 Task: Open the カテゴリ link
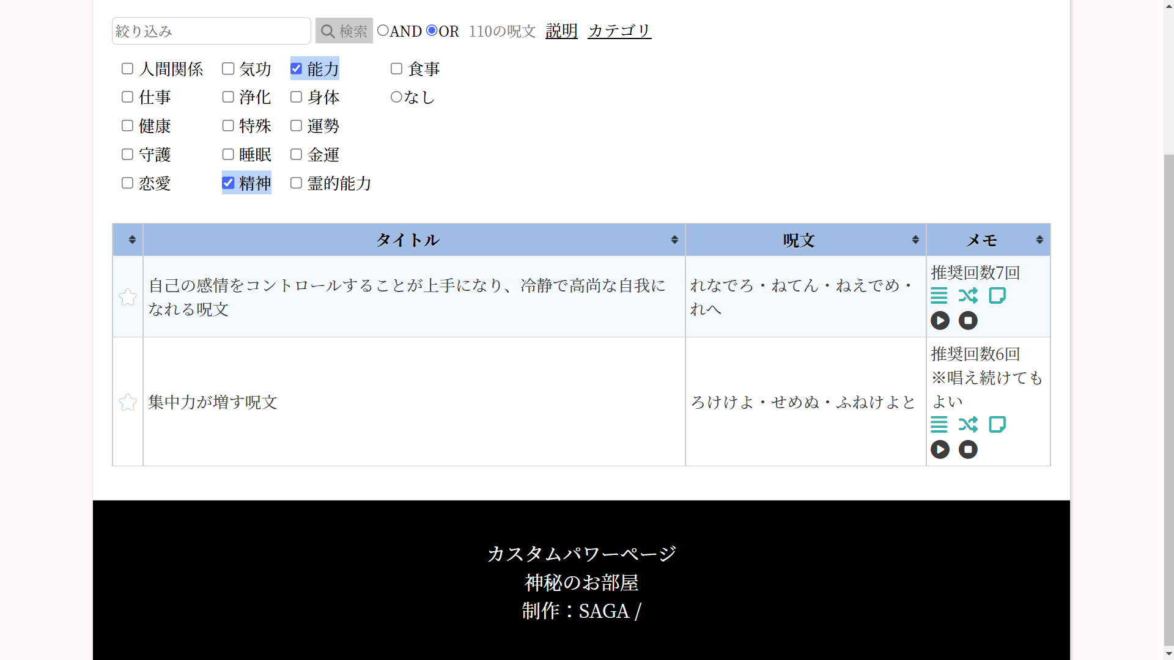(x=619, y=31)
